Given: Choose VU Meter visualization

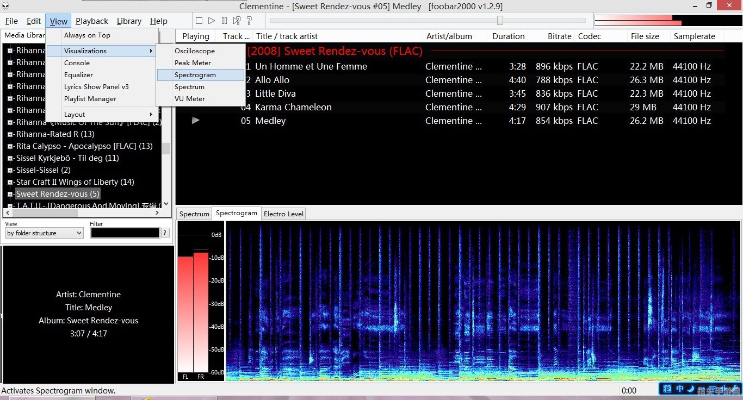Looking at the screenshot, I should 201,98.
